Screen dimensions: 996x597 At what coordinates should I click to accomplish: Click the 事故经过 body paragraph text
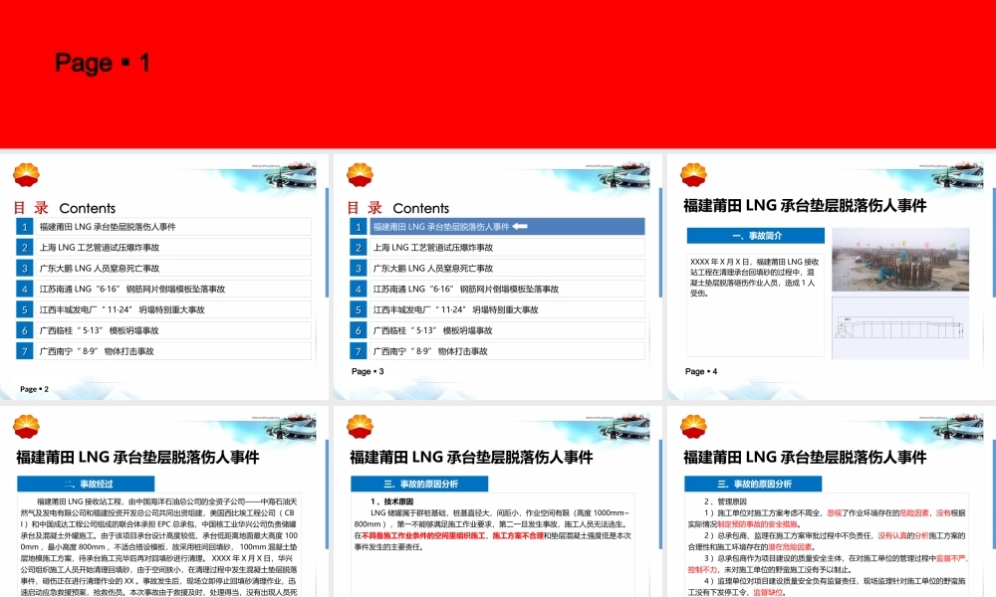pos(158,547)
